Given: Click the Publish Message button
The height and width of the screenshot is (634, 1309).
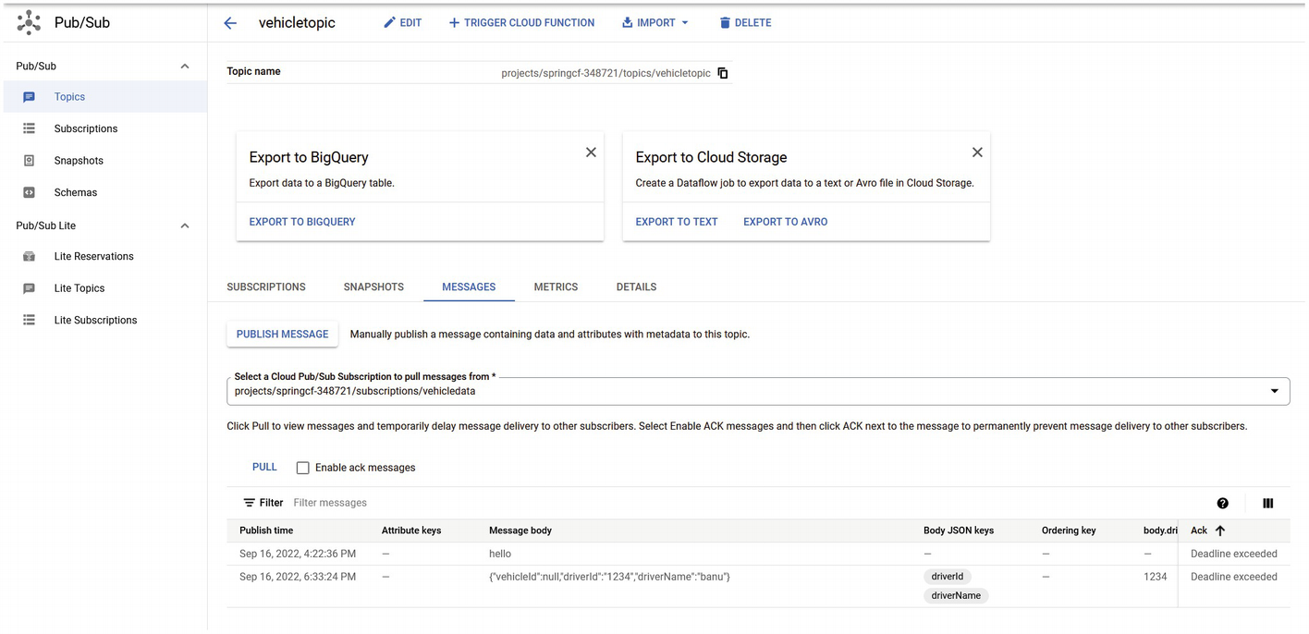Looking at the screenshot, I should tap(282, 335).
